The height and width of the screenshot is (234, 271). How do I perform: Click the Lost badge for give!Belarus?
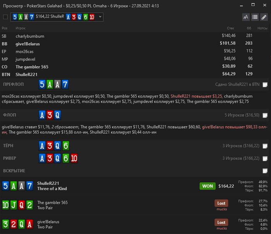pyautogui.click(x=221, y=222)
